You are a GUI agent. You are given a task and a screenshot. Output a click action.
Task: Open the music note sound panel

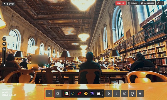click(x=117, y=94)
